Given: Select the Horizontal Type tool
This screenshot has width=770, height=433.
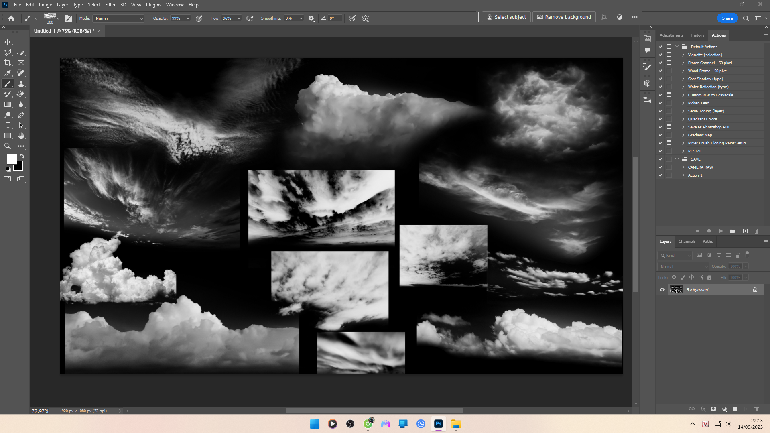Looking at the screenshot, I should tap(8, 126).
